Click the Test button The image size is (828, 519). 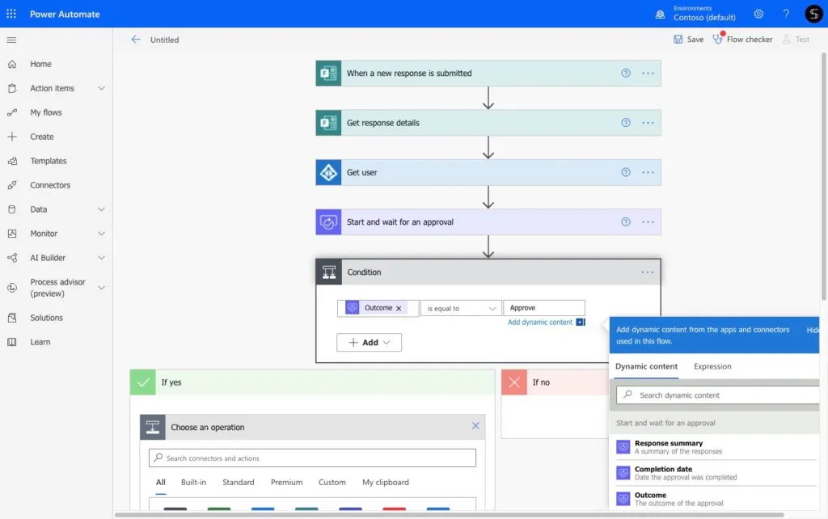(796, 40)
